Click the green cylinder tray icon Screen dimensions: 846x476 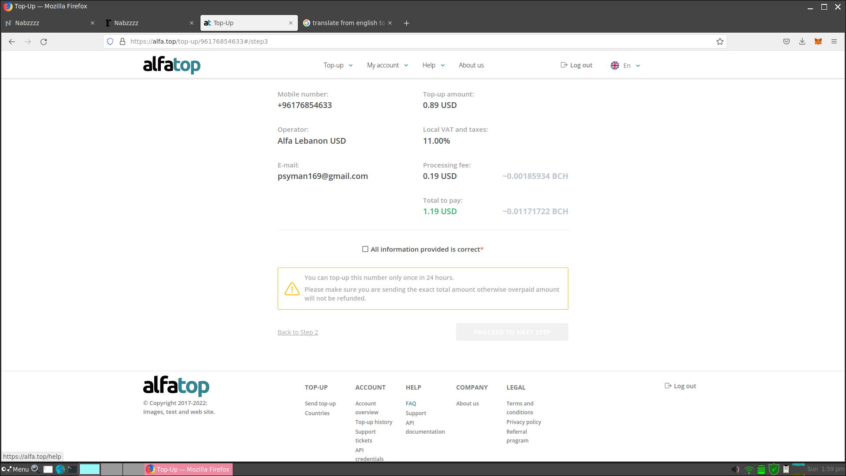coord(761,469)
